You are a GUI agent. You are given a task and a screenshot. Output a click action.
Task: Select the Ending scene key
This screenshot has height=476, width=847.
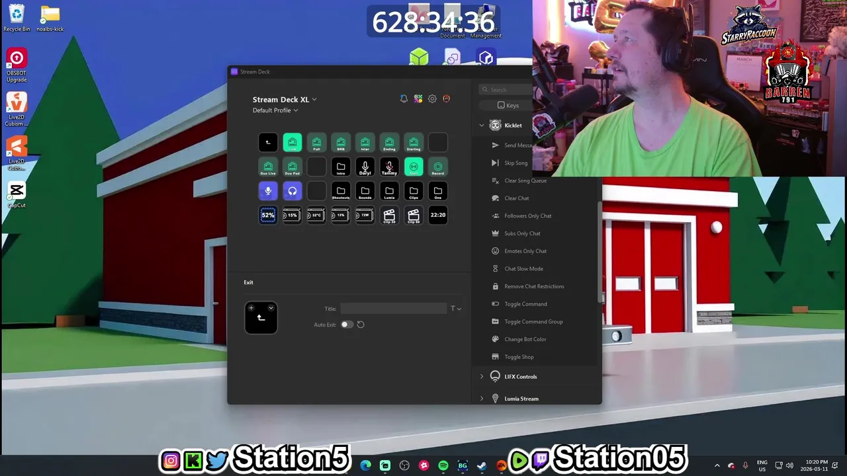pos(389,142)
